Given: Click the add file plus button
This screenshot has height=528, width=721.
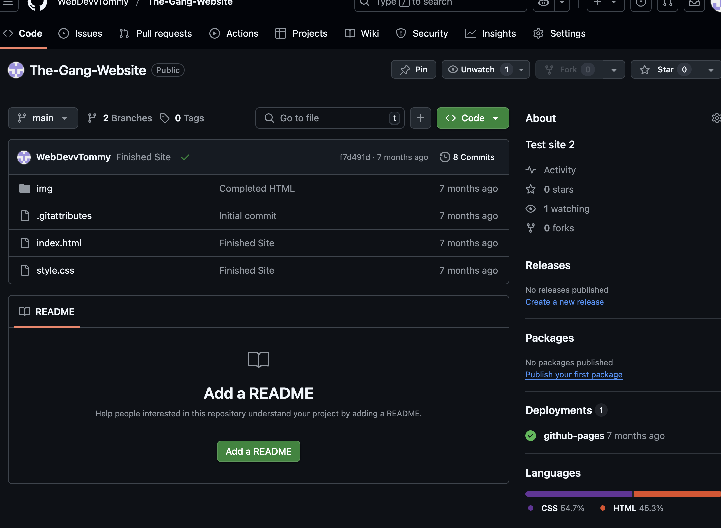Looking at the screenshot, I should point(421,118).
